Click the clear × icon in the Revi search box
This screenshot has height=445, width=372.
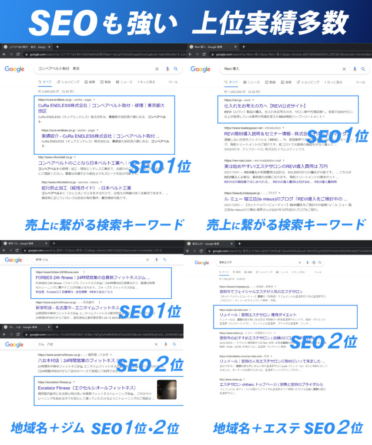(x=344, y=68)
